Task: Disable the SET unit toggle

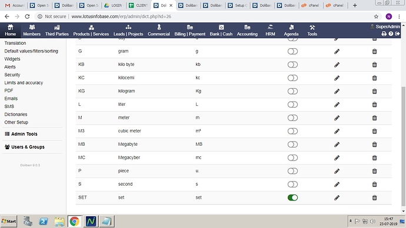Action: [292, 198]
